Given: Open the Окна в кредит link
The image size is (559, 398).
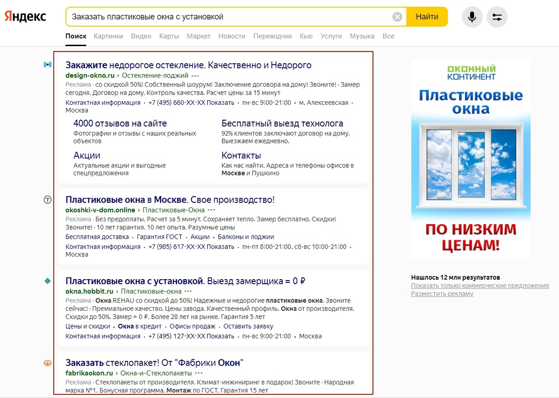Looking at the screenshot, I should pyautogui.click(x=140, y=326).
